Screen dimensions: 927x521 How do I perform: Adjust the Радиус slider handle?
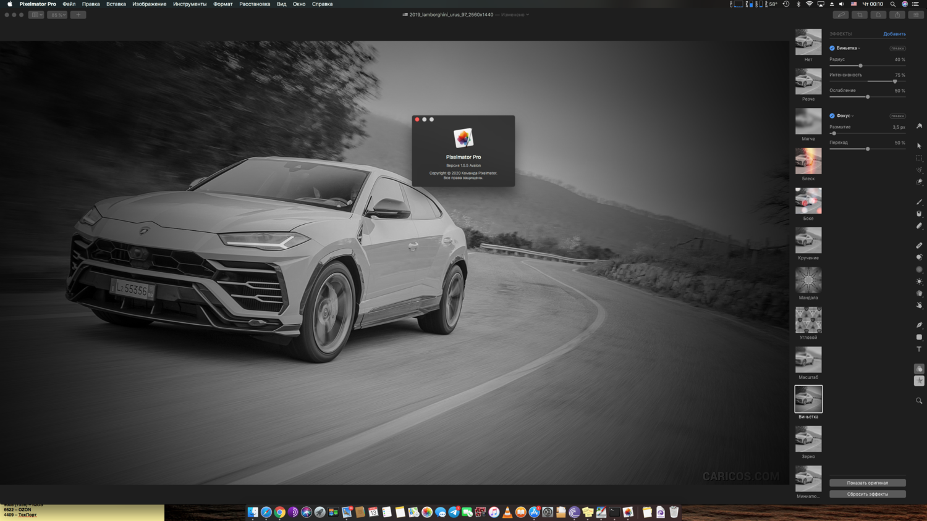click(x=860, y=65)
